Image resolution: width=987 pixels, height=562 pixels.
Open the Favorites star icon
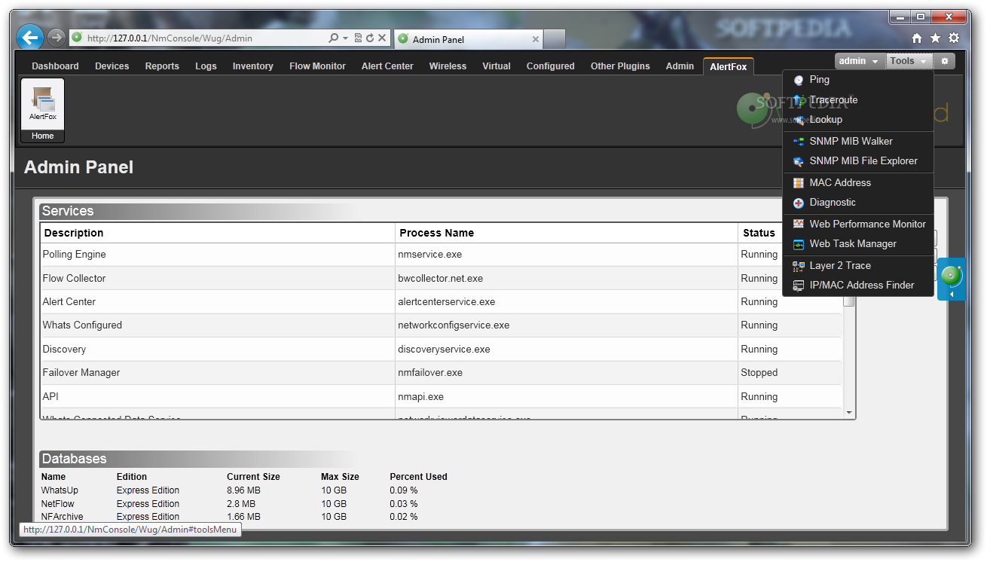point(935,38)
